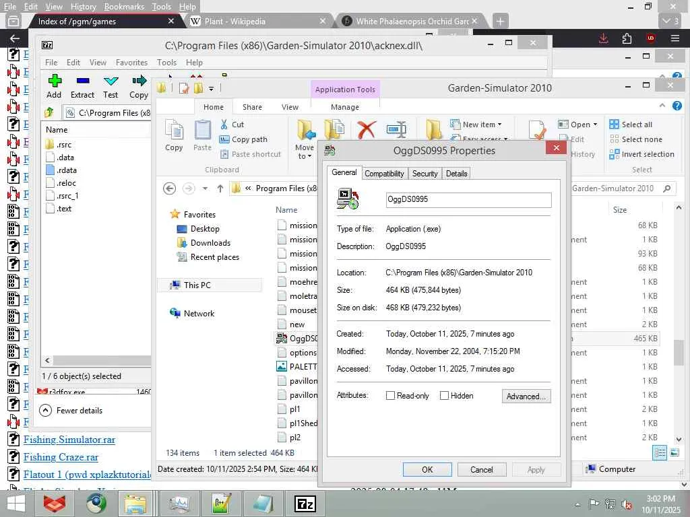
Task: Open the New item dropdown
Action: coord(476,125)
